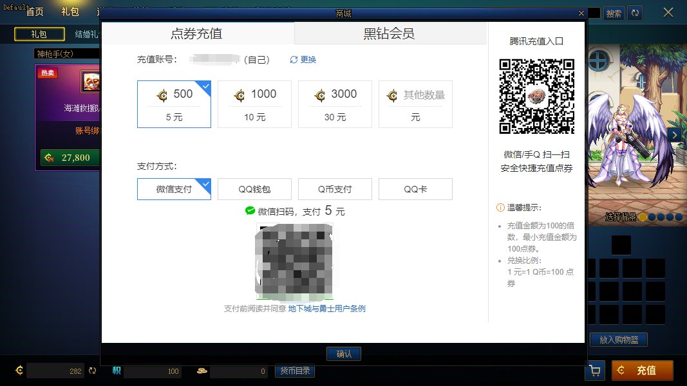Select the 3000 coupons for 30 元 option
Screen dimensions: 687x386
click(335, 104)
